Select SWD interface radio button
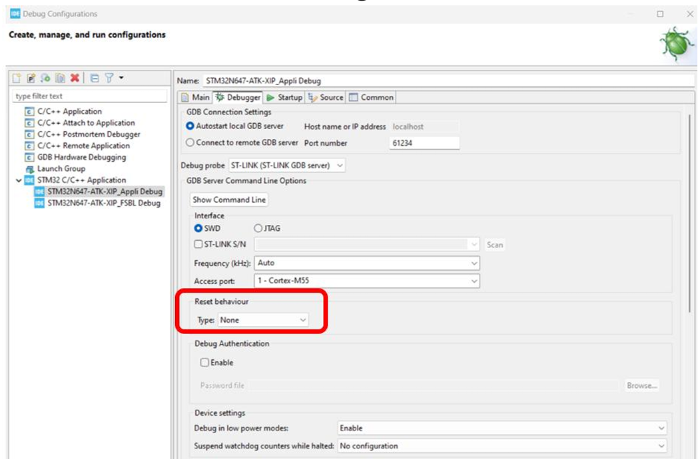The height and width of the screenshot is (463, 700). coord(198,228)
